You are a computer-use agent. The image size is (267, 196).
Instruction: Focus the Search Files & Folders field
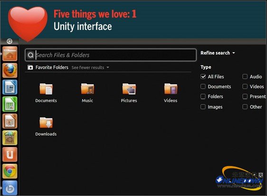pyautogui.click(x=111, y=55)
